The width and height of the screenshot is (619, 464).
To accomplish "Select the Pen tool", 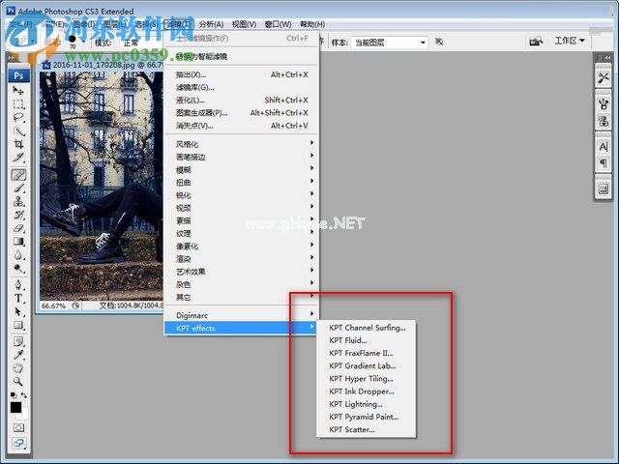I will (18, 285).
